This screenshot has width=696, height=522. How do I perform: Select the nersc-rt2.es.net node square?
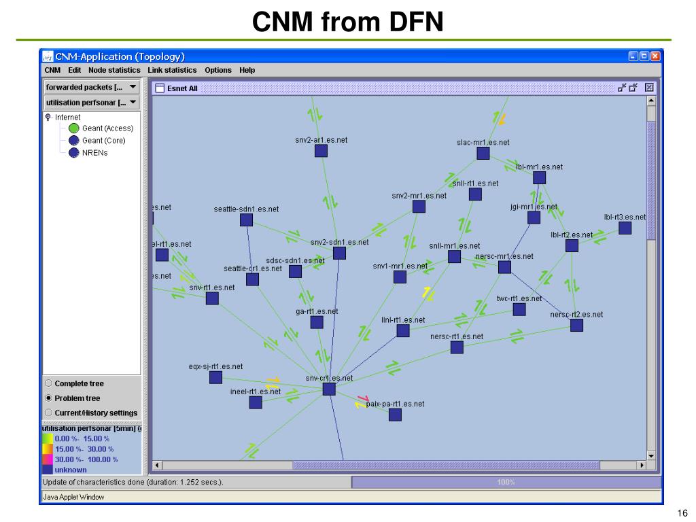[x=576, y=326]
